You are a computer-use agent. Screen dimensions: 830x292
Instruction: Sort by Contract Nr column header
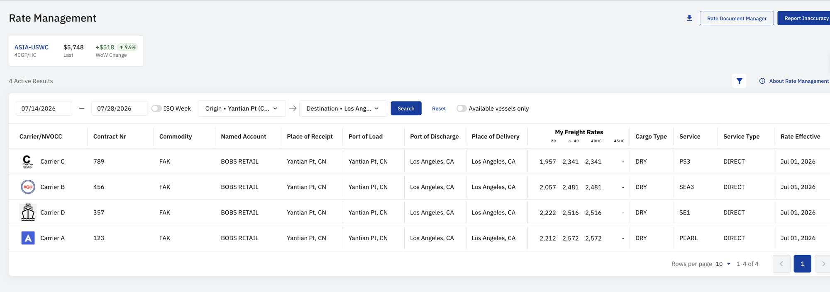(x=110, y=136)
